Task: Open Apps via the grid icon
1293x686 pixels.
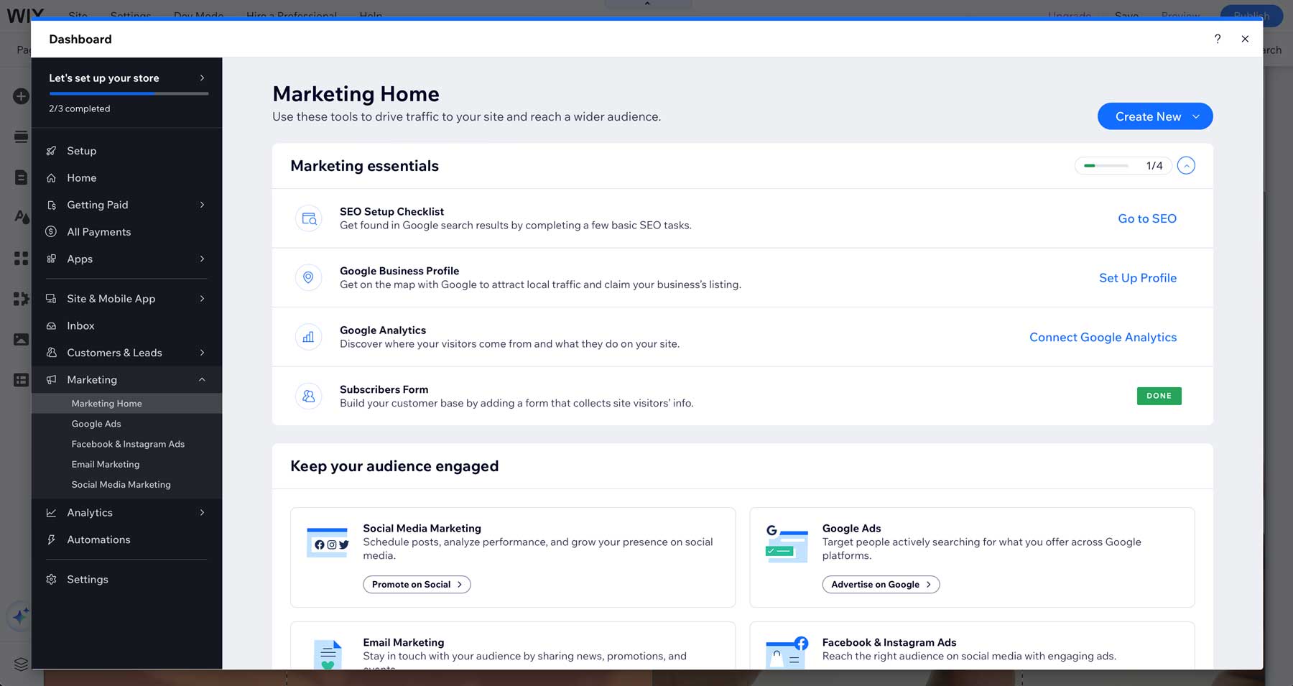Action: (51, 259)
